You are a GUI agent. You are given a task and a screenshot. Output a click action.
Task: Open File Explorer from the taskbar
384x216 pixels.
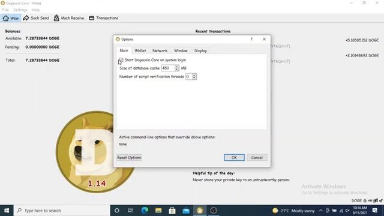(x=158, y=211)
